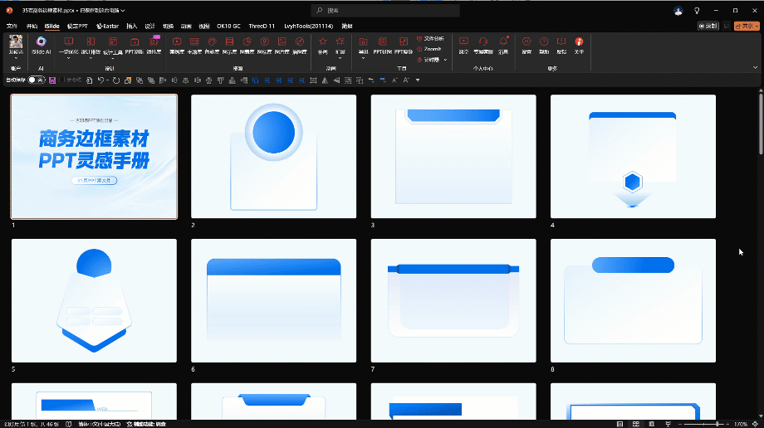Open the iSlide 帮助 help icon
Screen dimensions: 764x428
[544, 46]
